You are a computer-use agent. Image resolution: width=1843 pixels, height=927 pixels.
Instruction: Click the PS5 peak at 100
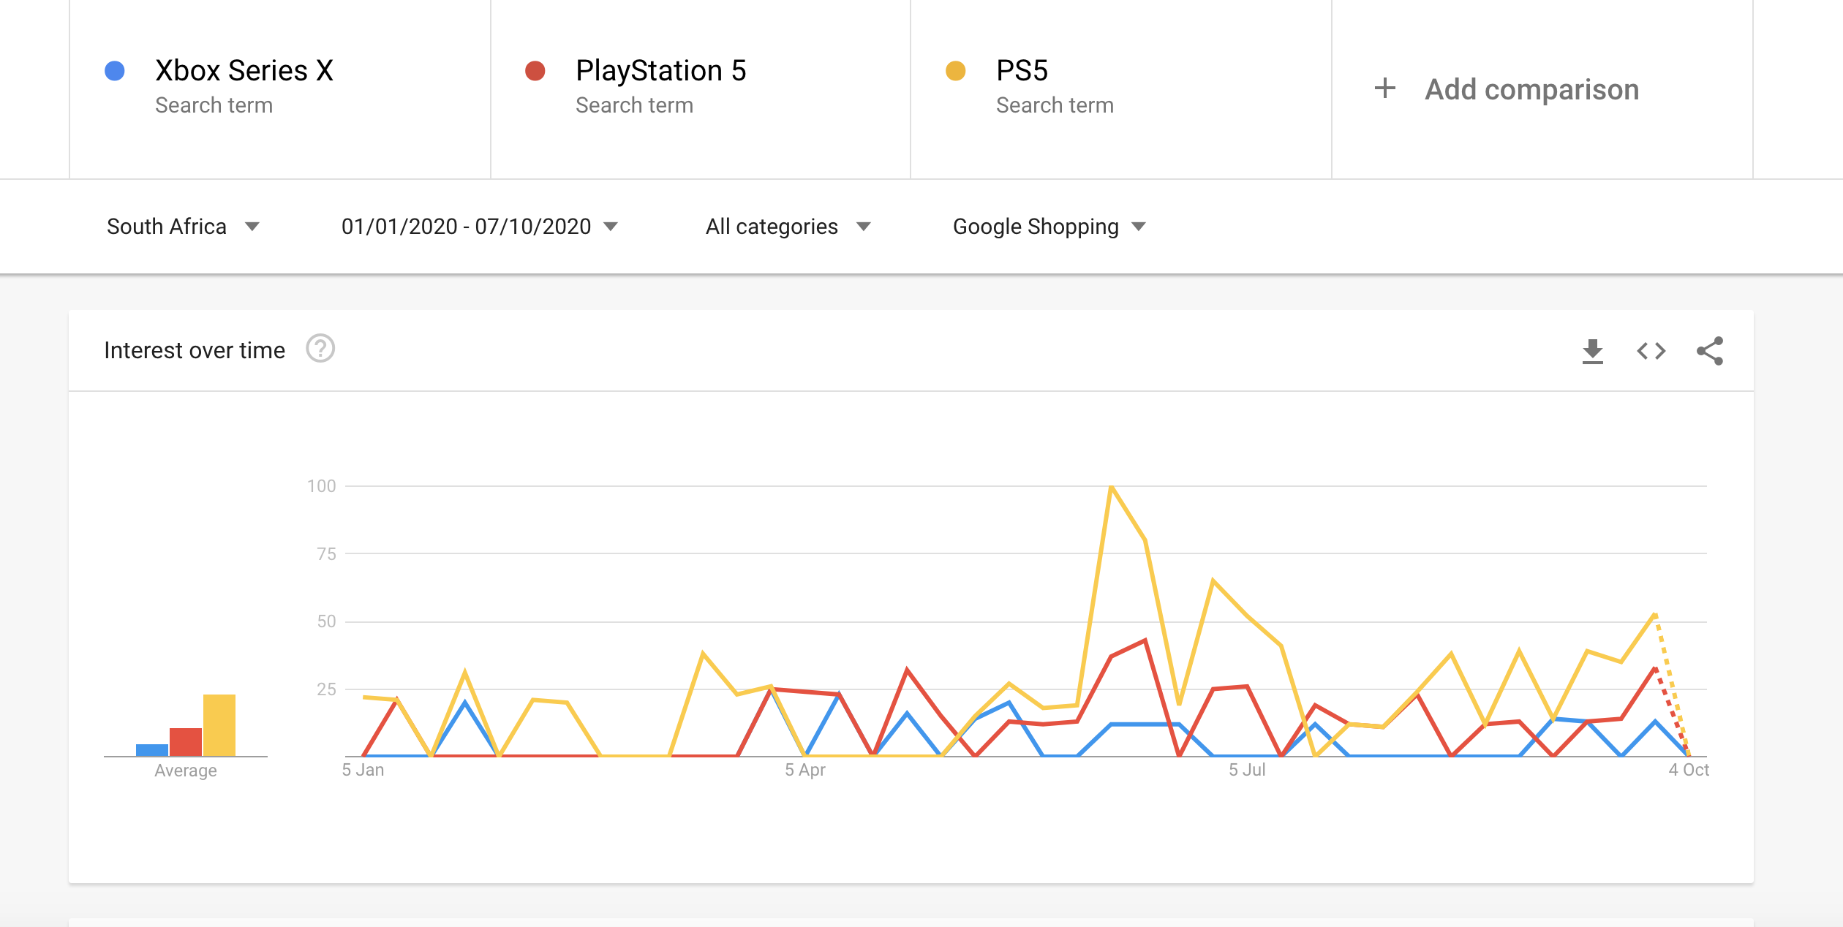click(x=1111, y=487)
